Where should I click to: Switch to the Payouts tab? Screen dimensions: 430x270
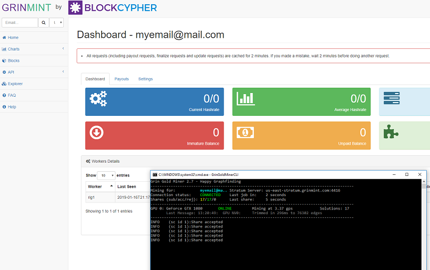(x=121, y=79)
